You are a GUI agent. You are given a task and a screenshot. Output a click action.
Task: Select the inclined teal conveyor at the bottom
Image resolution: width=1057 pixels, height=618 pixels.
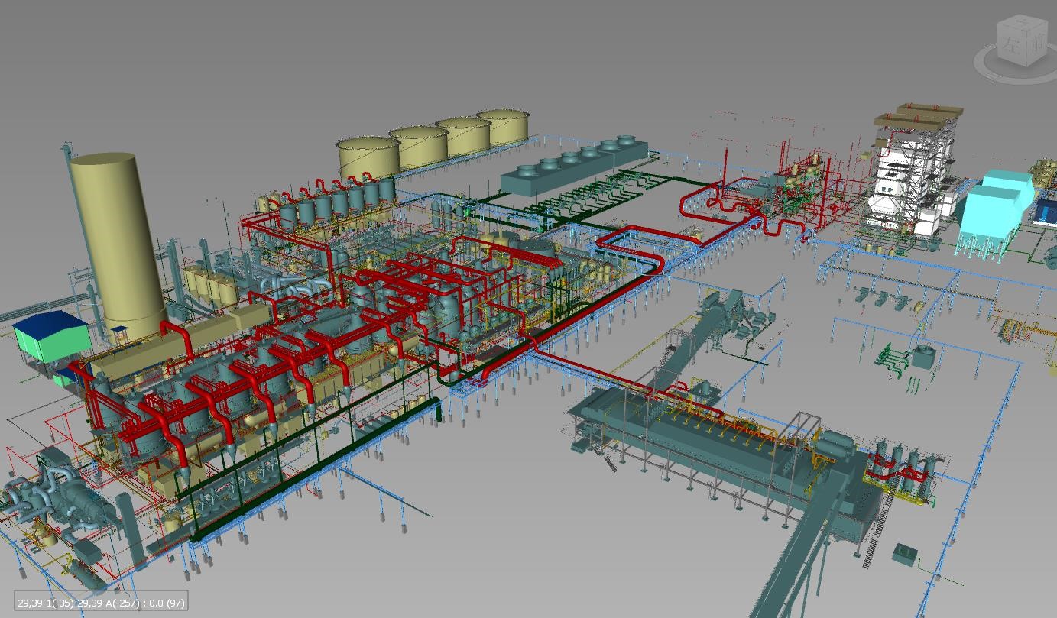[795, 564]
